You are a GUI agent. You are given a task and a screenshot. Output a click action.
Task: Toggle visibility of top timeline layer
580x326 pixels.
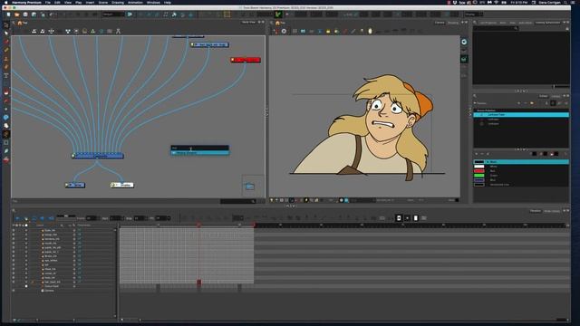pos(14,230)
